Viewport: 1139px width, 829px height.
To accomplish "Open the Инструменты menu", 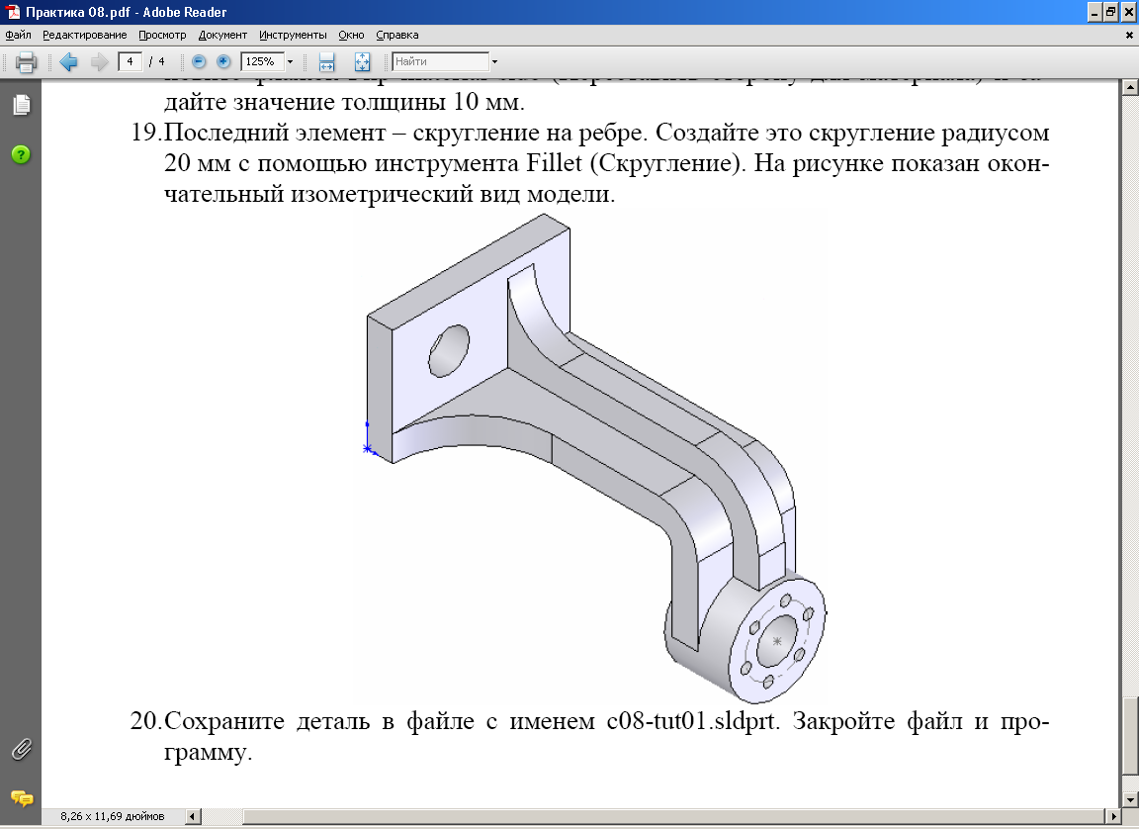I will coord(293,35).
